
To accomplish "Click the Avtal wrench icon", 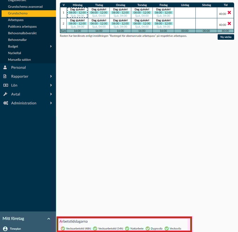I will 5,94.
